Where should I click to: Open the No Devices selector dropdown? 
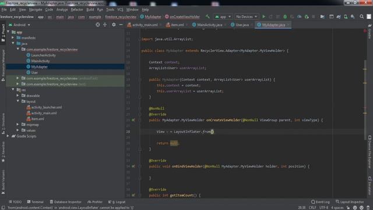pyautogui.click(x=247, y=17)
